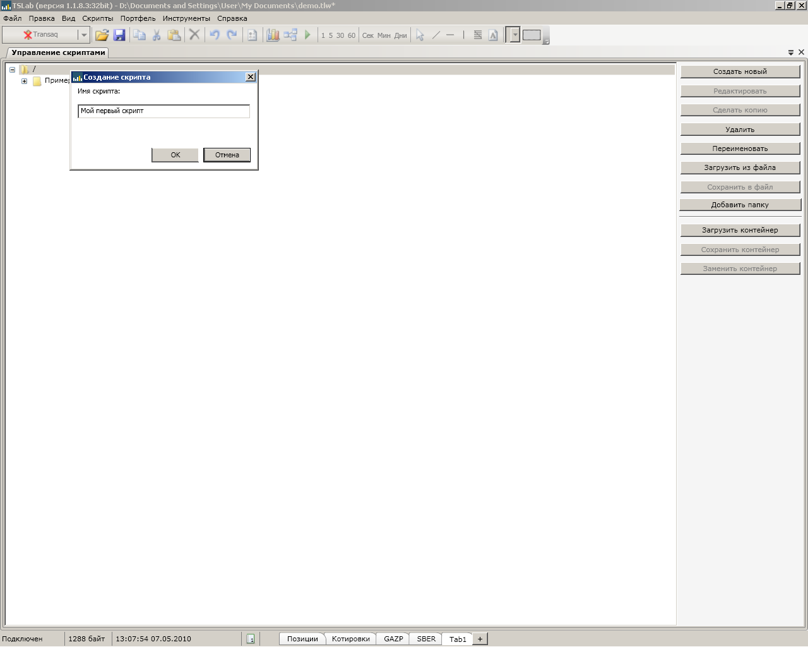The width and height of the screenshot is (808, 647).
Task: Switch timeframe to Мин (minutes)
Action: (x=384, y=35)
